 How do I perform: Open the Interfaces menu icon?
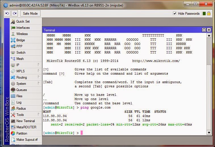[x=13, y=28]
